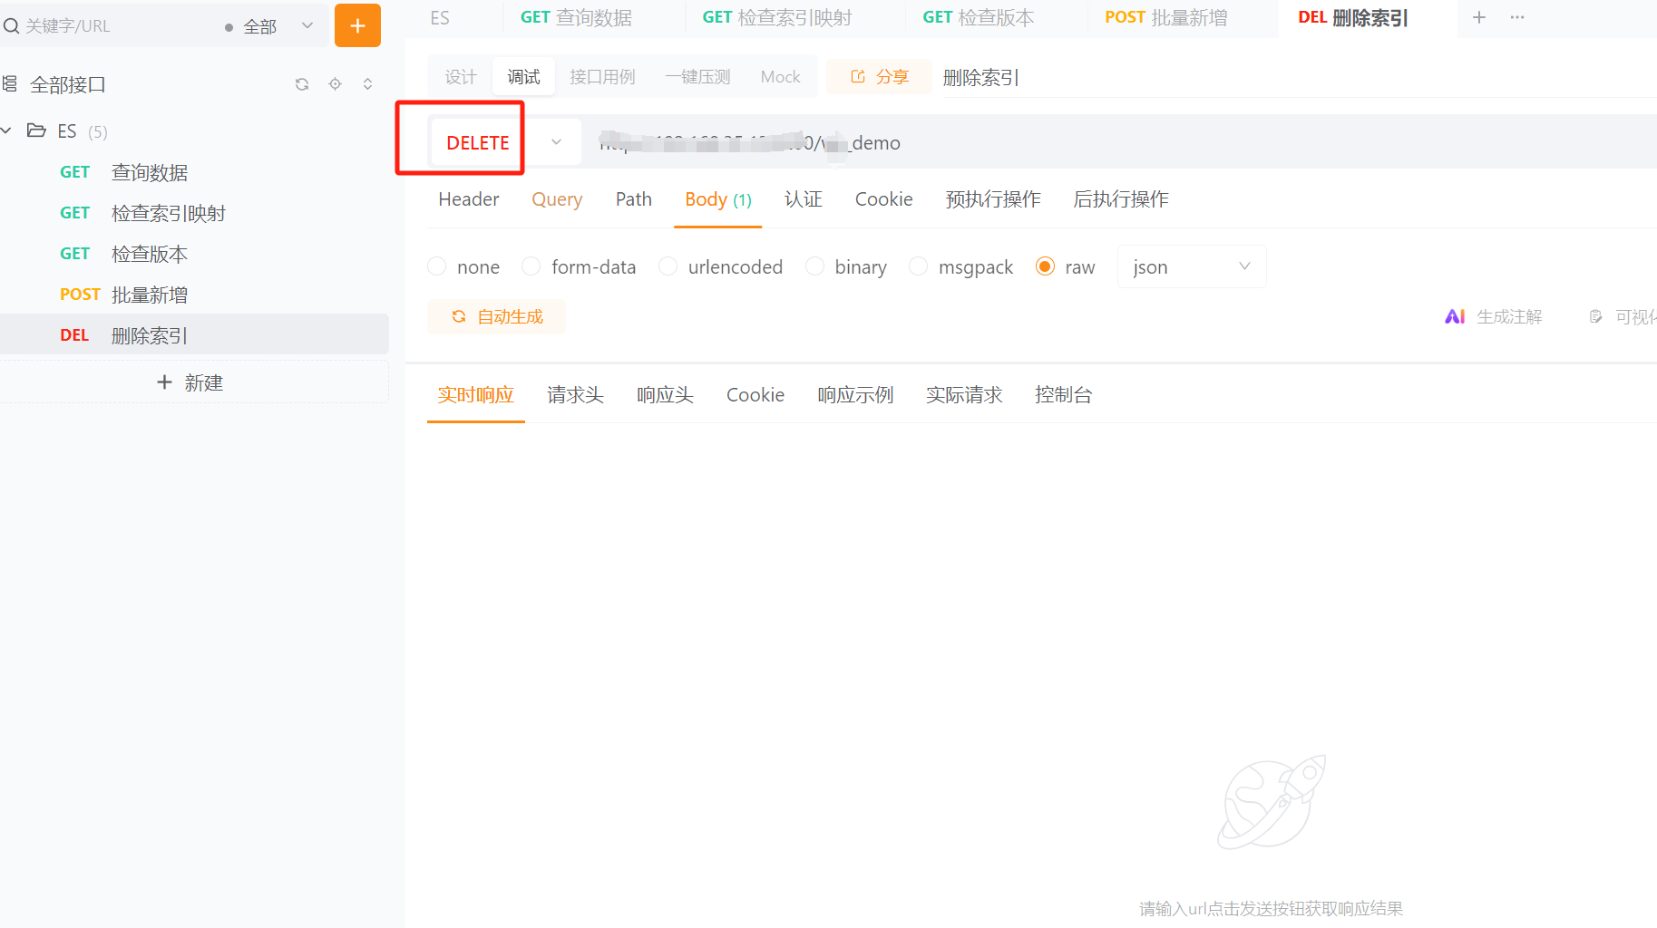Switch to the 接口用例 tab
The image size is (1657, 928).
click(x=602, y=76)
